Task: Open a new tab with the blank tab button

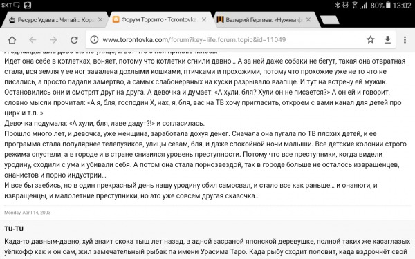Action: (329, 20)
